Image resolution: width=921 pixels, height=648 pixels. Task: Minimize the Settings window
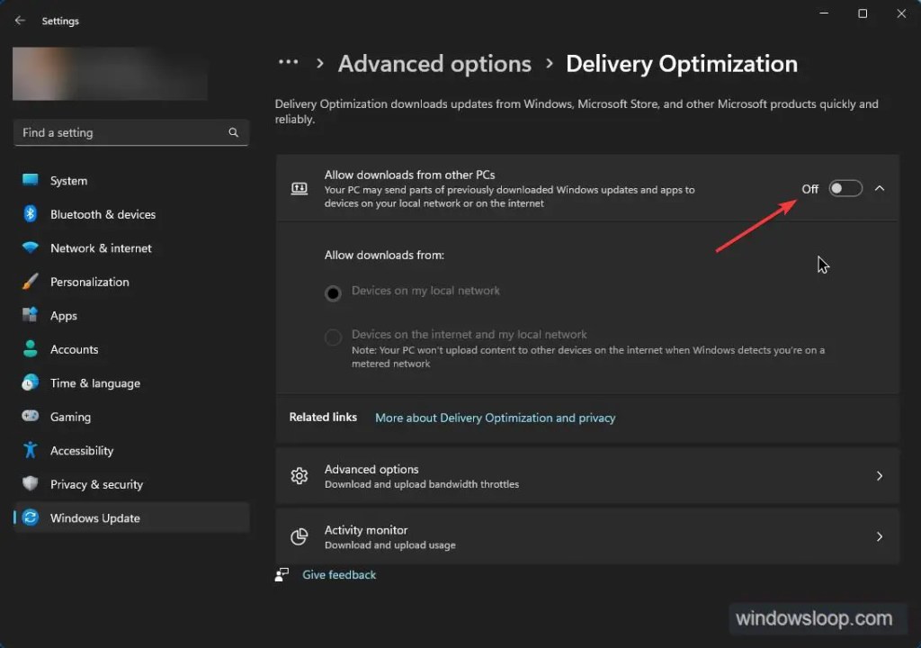tap(824, 13)
